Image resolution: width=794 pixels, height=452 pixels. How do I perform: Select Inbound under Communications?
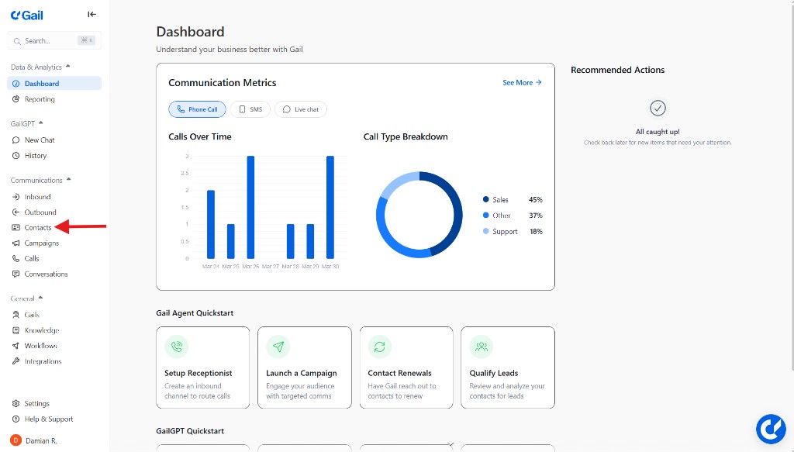(x=36, y=196)
